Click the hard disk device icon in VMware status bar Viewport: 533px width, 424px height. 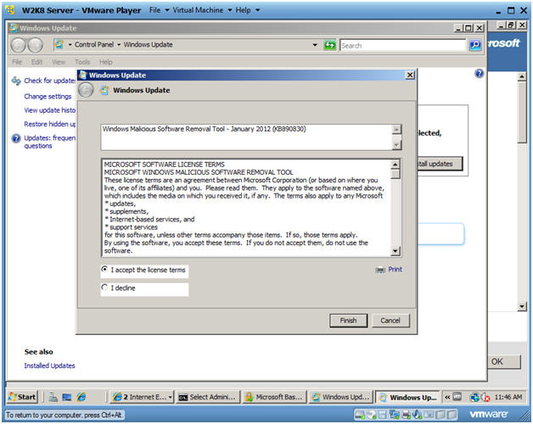pyautogui.click(x=360, y=415)
